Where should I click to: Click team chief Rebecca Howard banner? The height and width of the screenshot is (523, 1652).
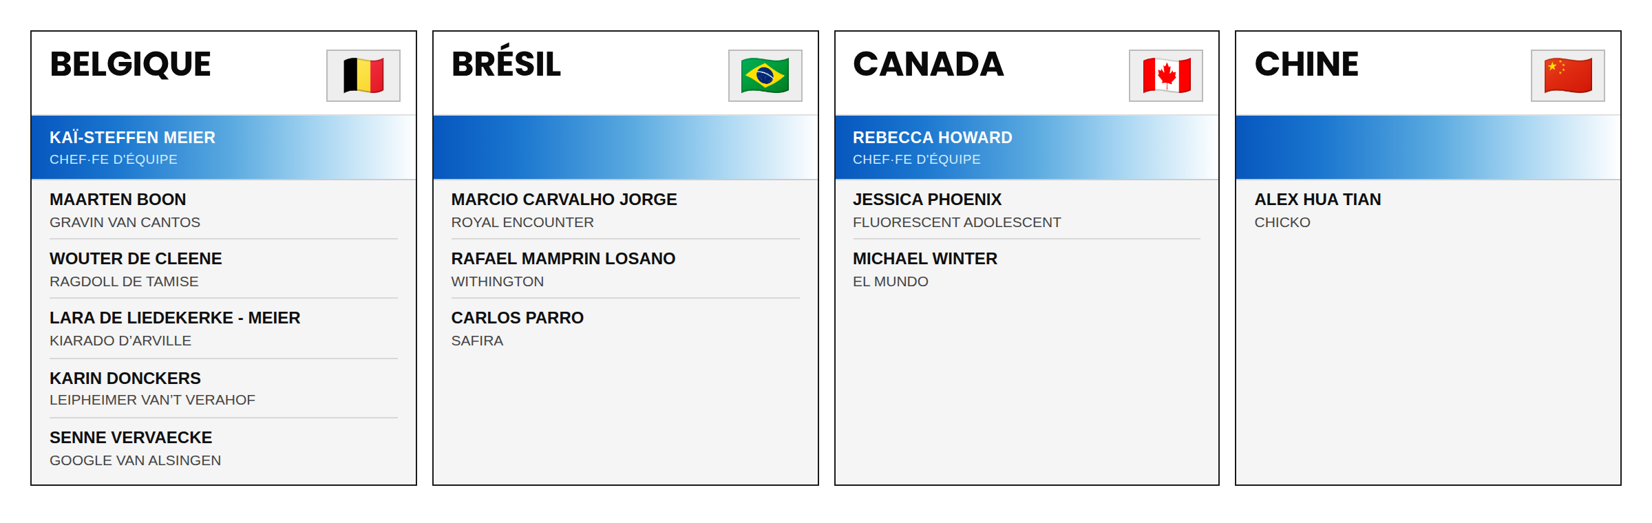1027,147
